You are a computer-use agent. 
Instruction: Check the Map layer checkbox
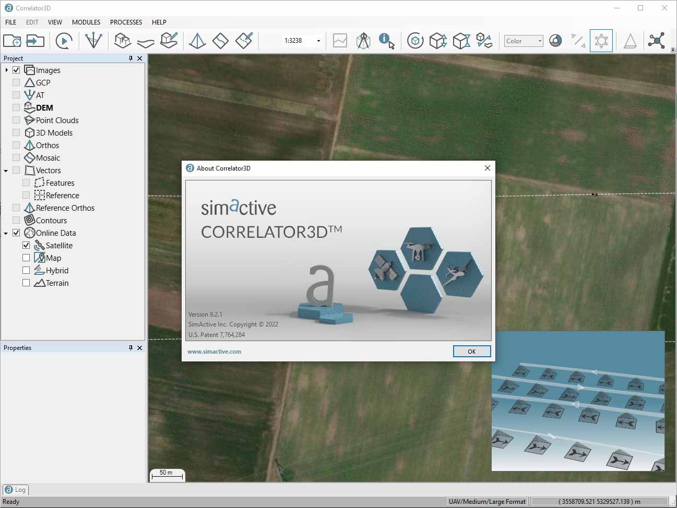point(26,258)
